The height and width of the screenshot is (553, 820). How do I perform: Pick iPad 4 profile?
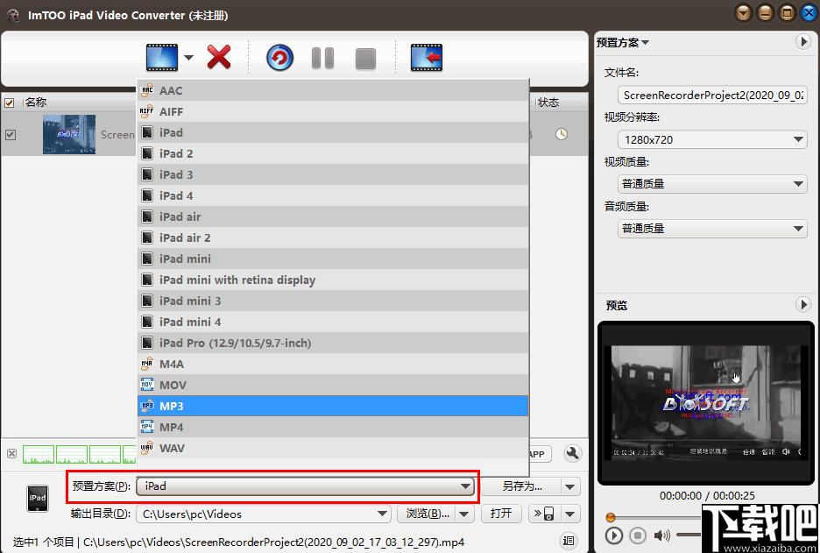click(x=333, y=195)
